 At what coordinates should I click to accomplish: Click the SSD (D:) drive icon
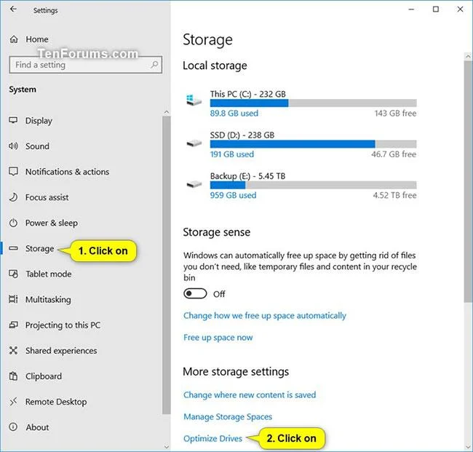[194, 143]
